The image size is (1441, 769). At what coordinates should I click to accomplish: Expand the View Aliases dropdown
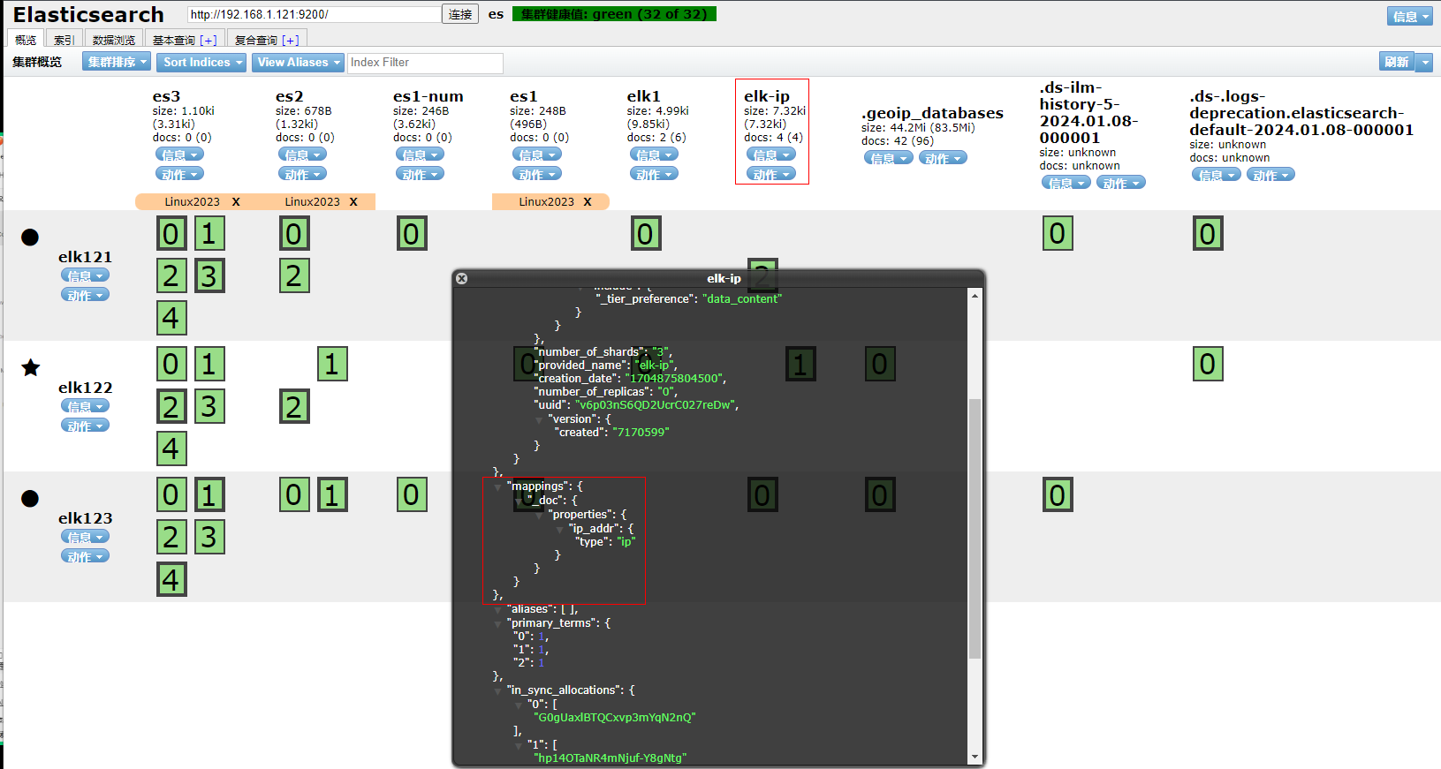click(x=299, y=63)
